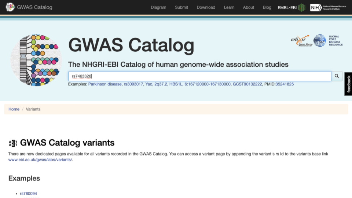This screenshot has width=352, height=198.
Task: Open the rs780094 example variant
Action: [28, 194]
